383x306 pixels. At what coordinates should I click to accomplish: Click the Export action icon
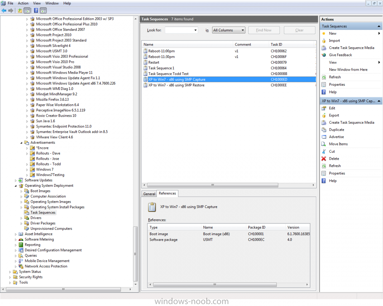coord(324,115)
